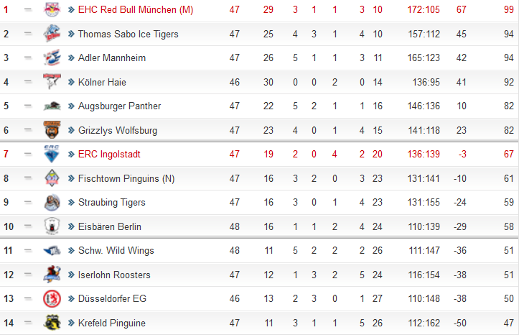Select the Eisbären Berlin team name
519x335 pixels.
point(110,226)
